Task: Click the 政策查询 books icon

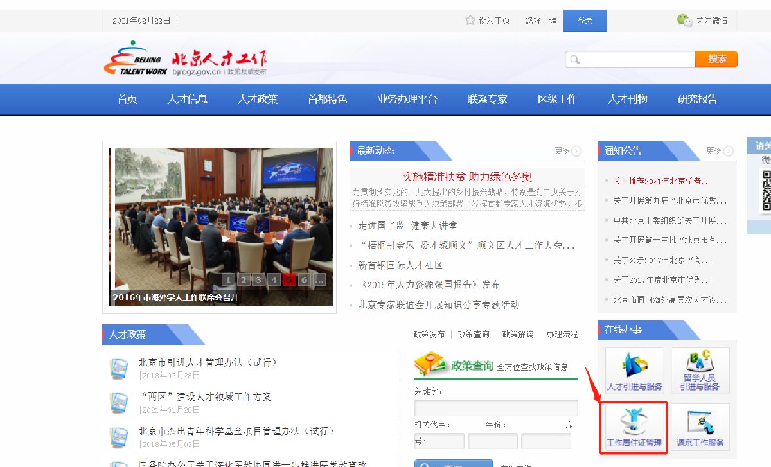Action: (431, 364)
